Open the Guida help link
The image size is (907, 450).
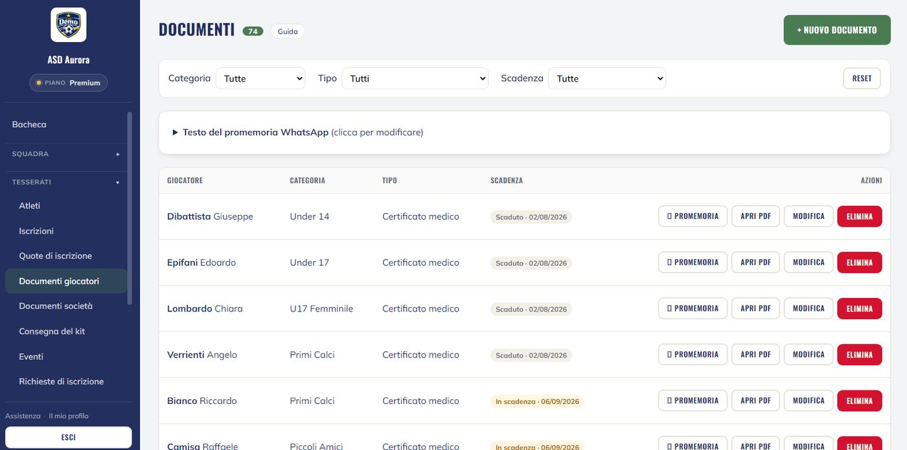coord(288,31)
